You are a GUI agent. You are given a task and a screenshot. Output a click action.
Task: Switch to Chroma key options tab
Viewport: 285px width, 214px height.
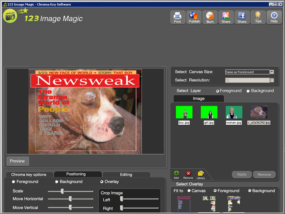tap(28, 175)
